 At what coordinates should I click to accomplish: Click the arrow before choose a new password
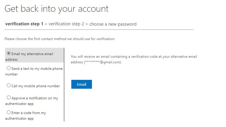click(87, 24)
